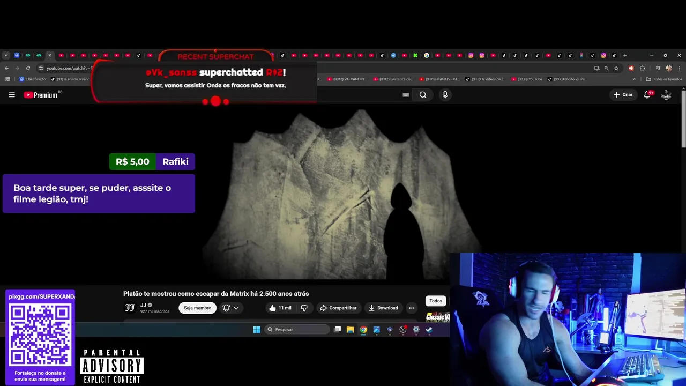Open the JJ channel name link
686x386 pixels.
point(143,305)
